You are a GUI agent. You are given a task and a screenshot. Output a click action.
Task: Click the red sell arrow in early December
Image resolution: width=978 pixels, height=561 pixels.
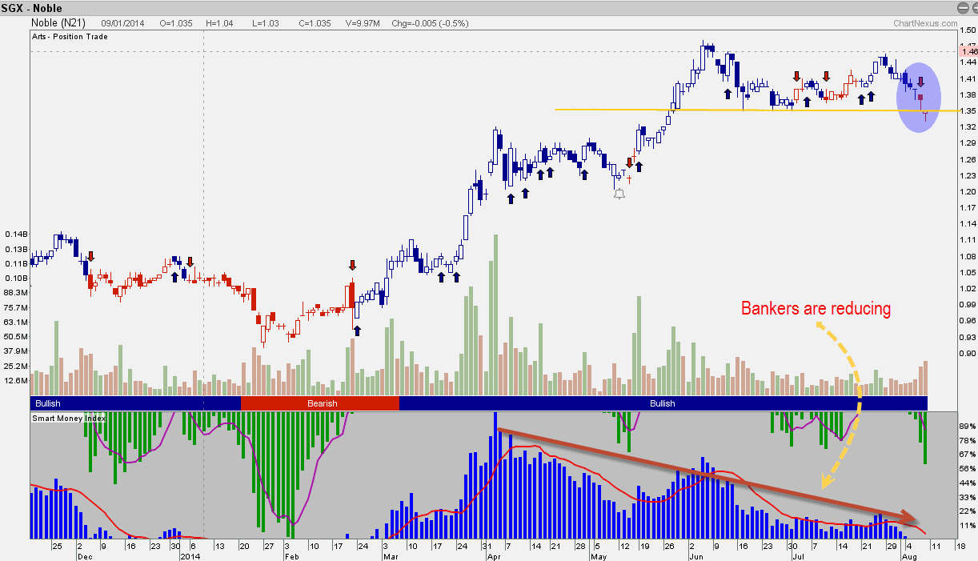pyautogui.click(x=91, y=256)
